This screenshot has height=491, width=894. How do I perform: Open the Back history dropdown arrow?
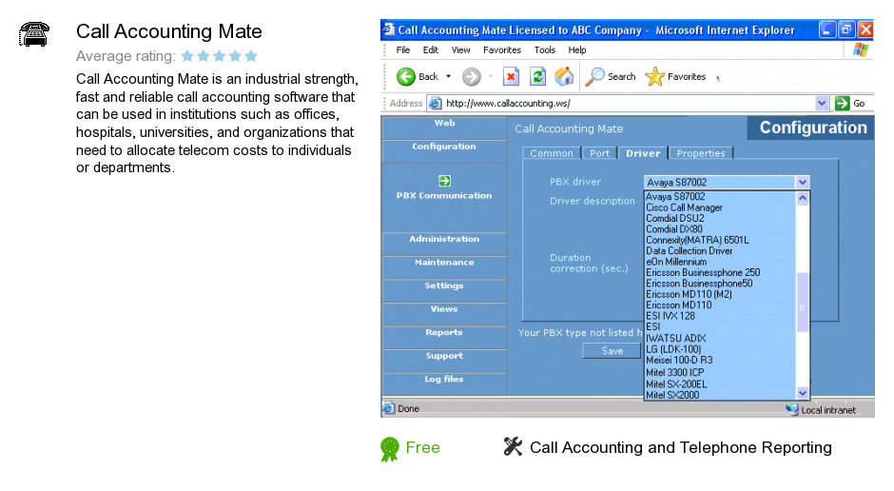click(x=448, y=76)
